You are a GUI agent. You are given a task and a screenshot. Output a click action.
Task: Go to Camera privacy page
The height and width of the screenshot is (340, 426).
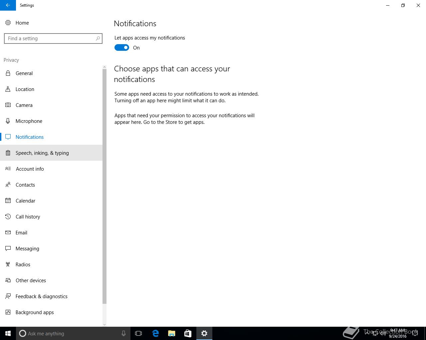coord(51,105)
